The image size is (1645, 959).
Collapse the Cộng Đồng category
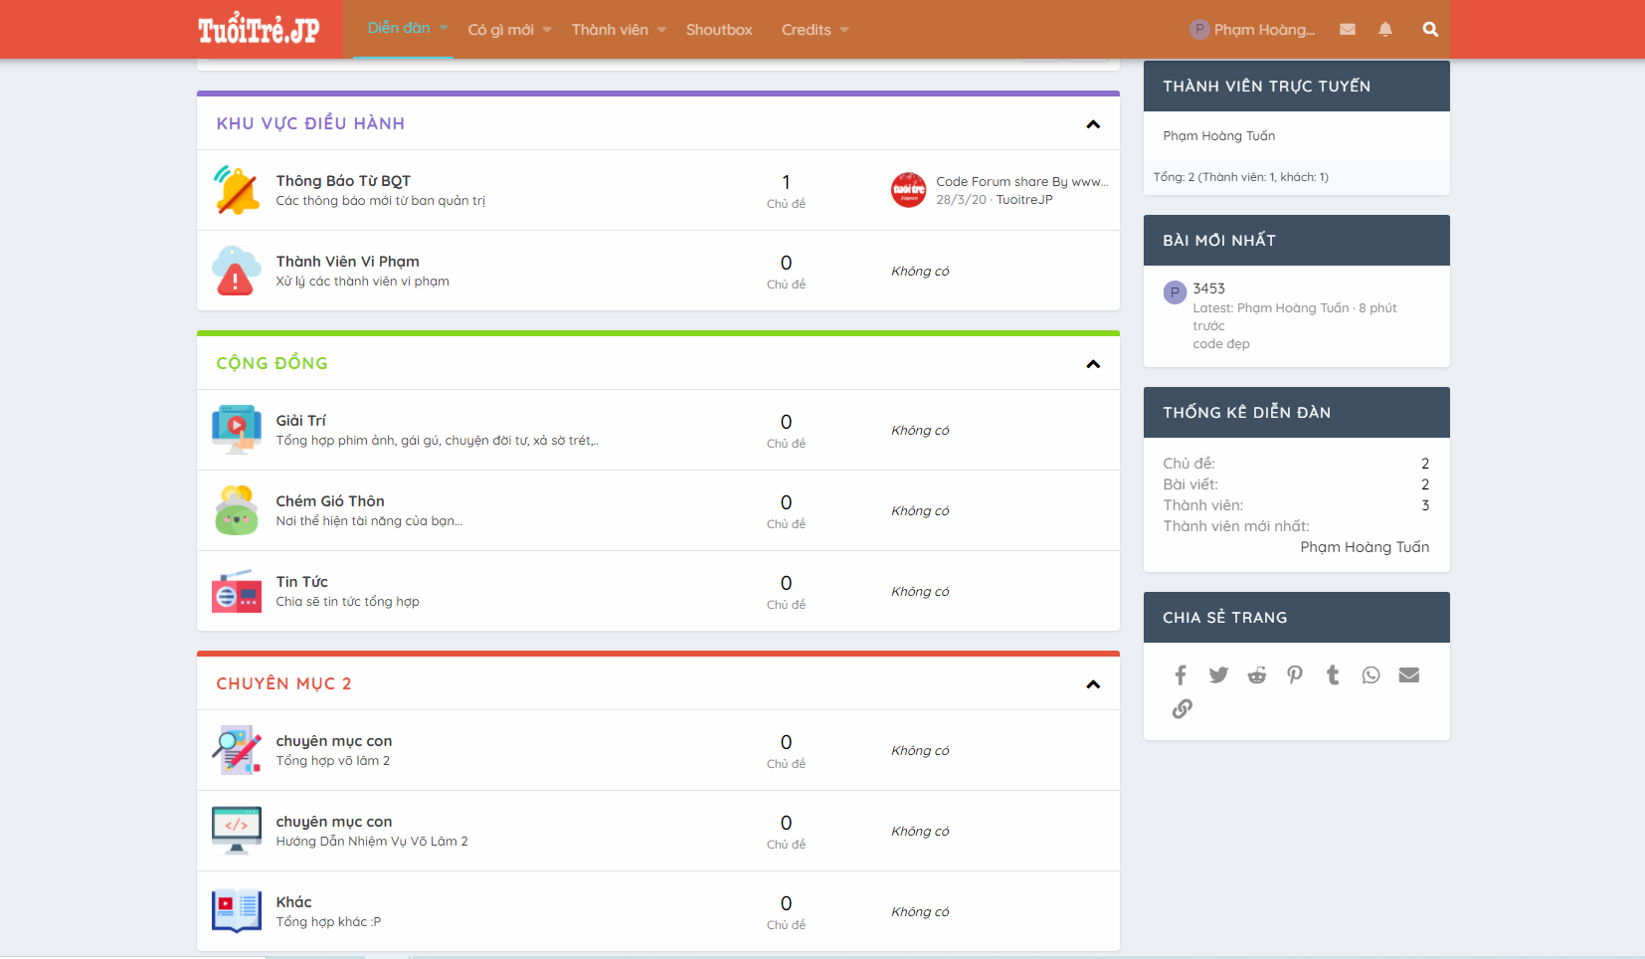tap(1093, 364)
